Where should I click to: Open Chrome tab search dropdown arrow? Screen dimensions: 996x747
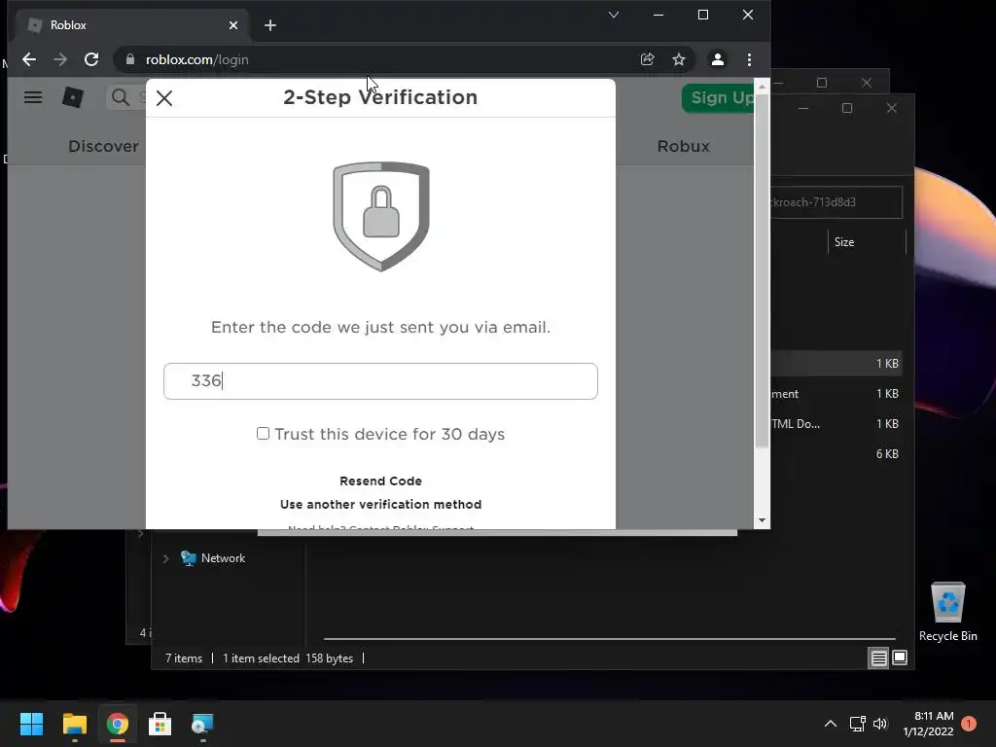point(614,15)
